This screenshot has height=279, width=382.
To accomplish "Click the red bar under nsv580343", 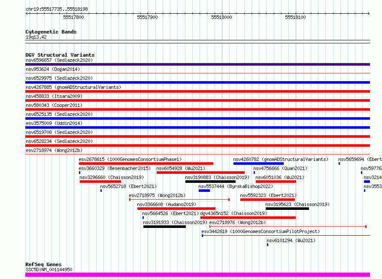I will [197, 109].
